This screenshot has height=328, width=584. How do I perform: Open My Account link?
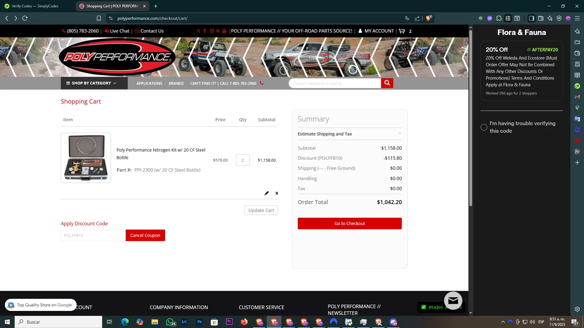tap(376, 31)
